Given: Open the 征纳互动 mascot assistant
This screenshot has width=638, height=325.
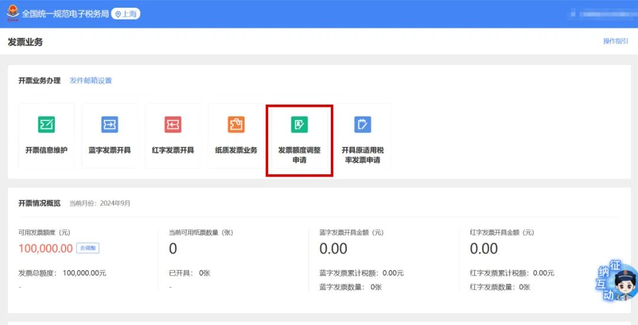Looking at the screenshot, I should pyautogui.click(x=617, y=282).
